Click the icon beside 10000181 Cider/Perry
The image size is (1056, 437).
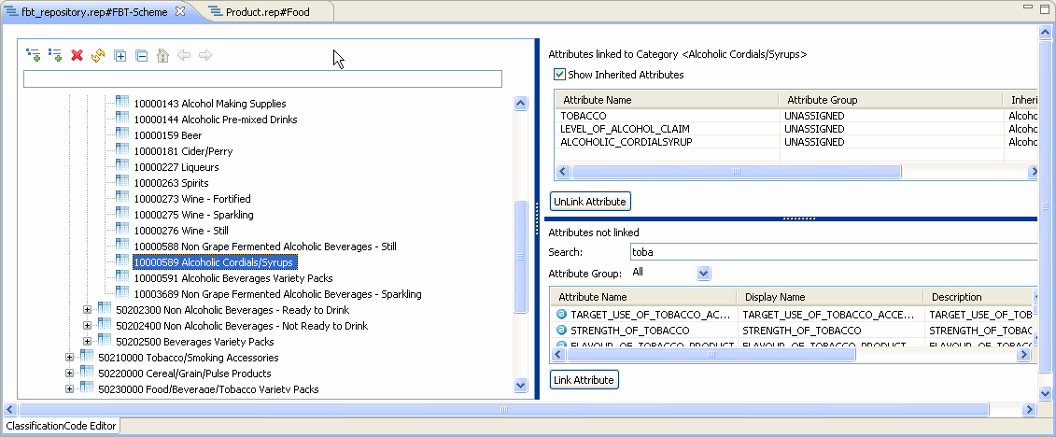point(122,150)
